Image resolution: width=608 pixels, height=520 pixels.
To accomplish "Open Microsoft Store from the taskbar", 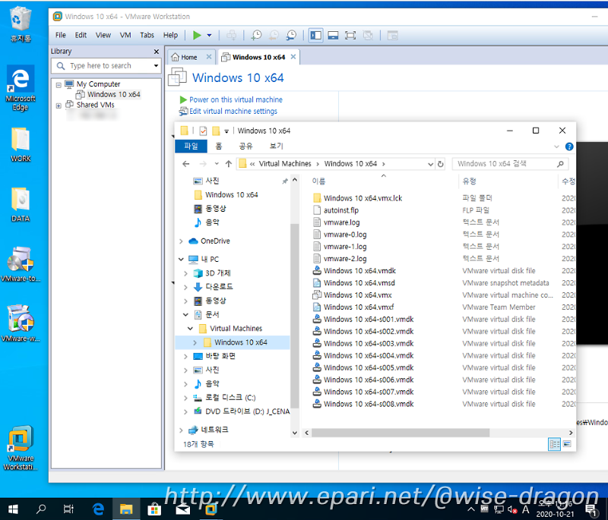I will tap(154, 509).
